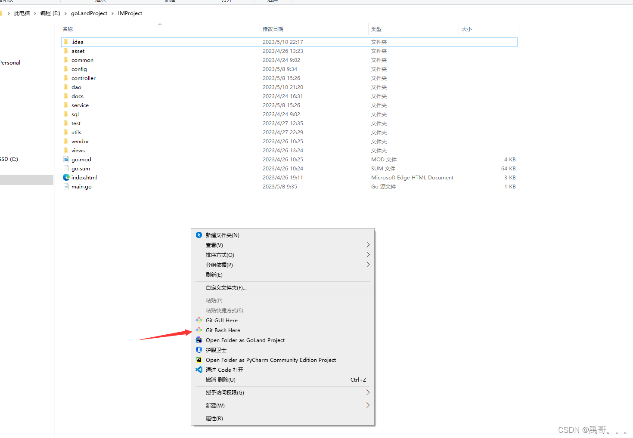
Task: Click the 护眼卫士 shield icon
Action: coord(199,350)
